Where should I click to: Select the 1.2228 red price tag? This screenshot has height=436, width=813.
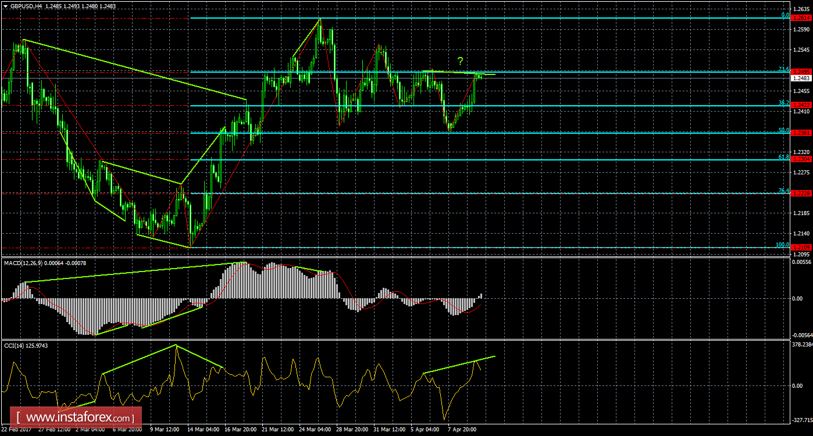801,193
